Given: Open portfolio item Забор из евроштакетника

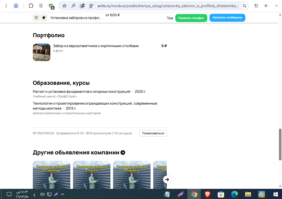Looking at the screenshot, I should (96, 46).
